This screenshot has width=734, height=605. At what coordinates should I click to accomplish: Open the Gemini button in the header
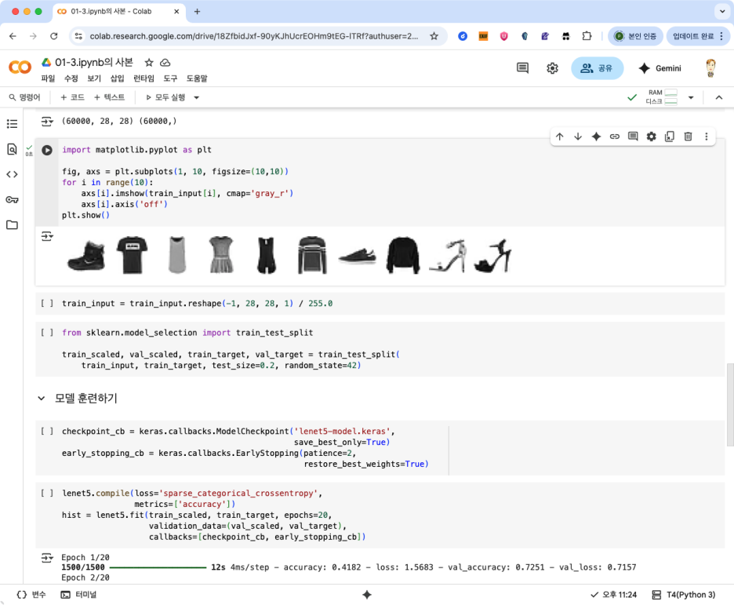[660, 68]
